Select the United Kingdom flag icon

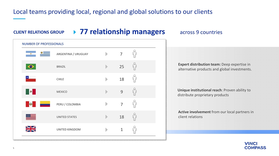coord(31,129)
